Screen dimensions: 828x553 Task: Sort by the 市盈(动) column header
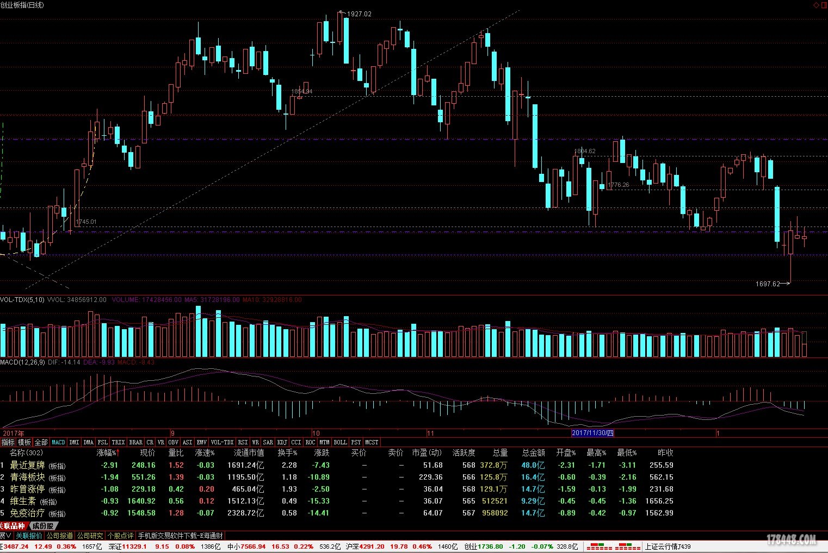pyautogui.click(x=427, y=453)
